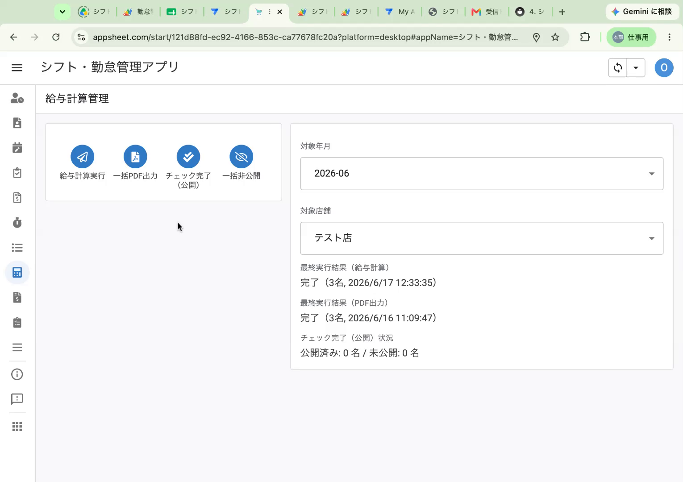Click 公開済み: 0 名 / 未公開: 0 名 text
Viewport: 683px width, 482px height.
(x=360, y=353)
